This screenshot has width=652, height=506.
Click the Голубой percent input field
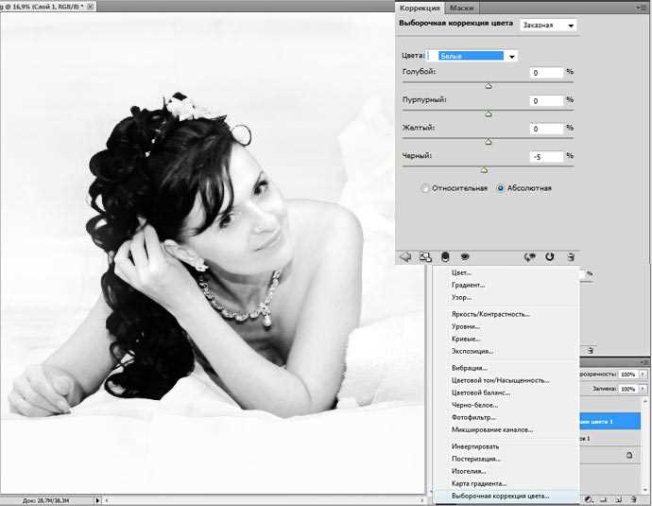tap(546, 73)
